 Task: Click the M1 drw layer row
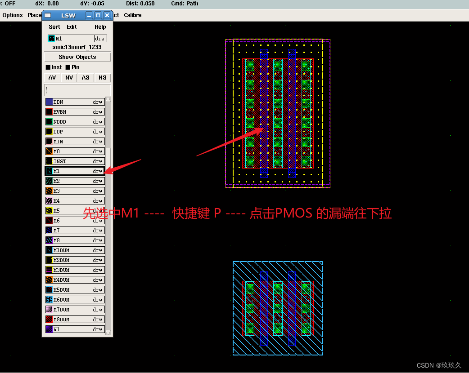(x=74, y=171)
